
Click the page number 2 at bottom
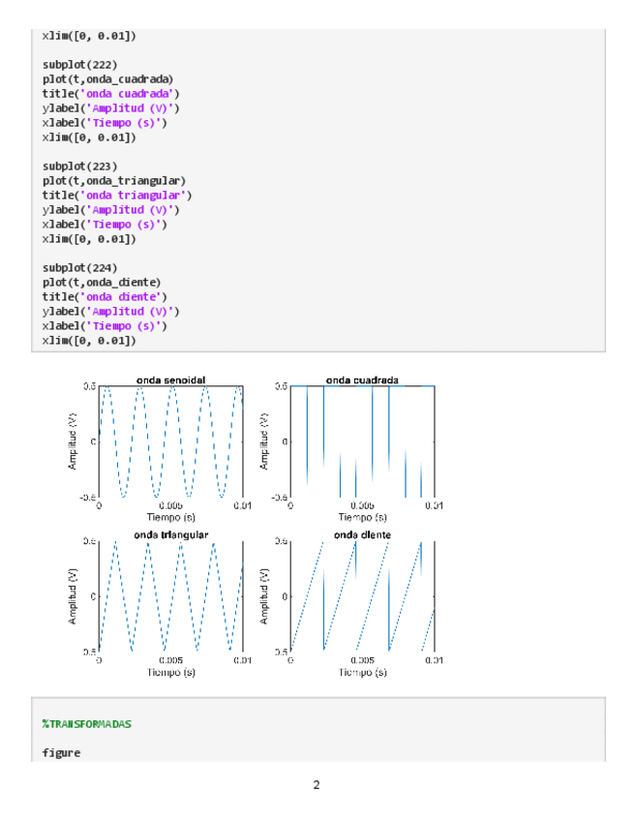pyautogui.click(x=317, y=784)
